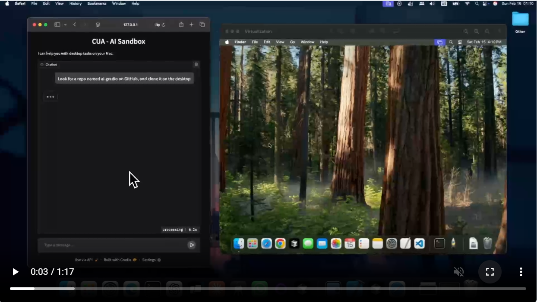Viewport: 537px width, 302px height.
Task: Unmute the video sound
Action: tap(458, 272)
